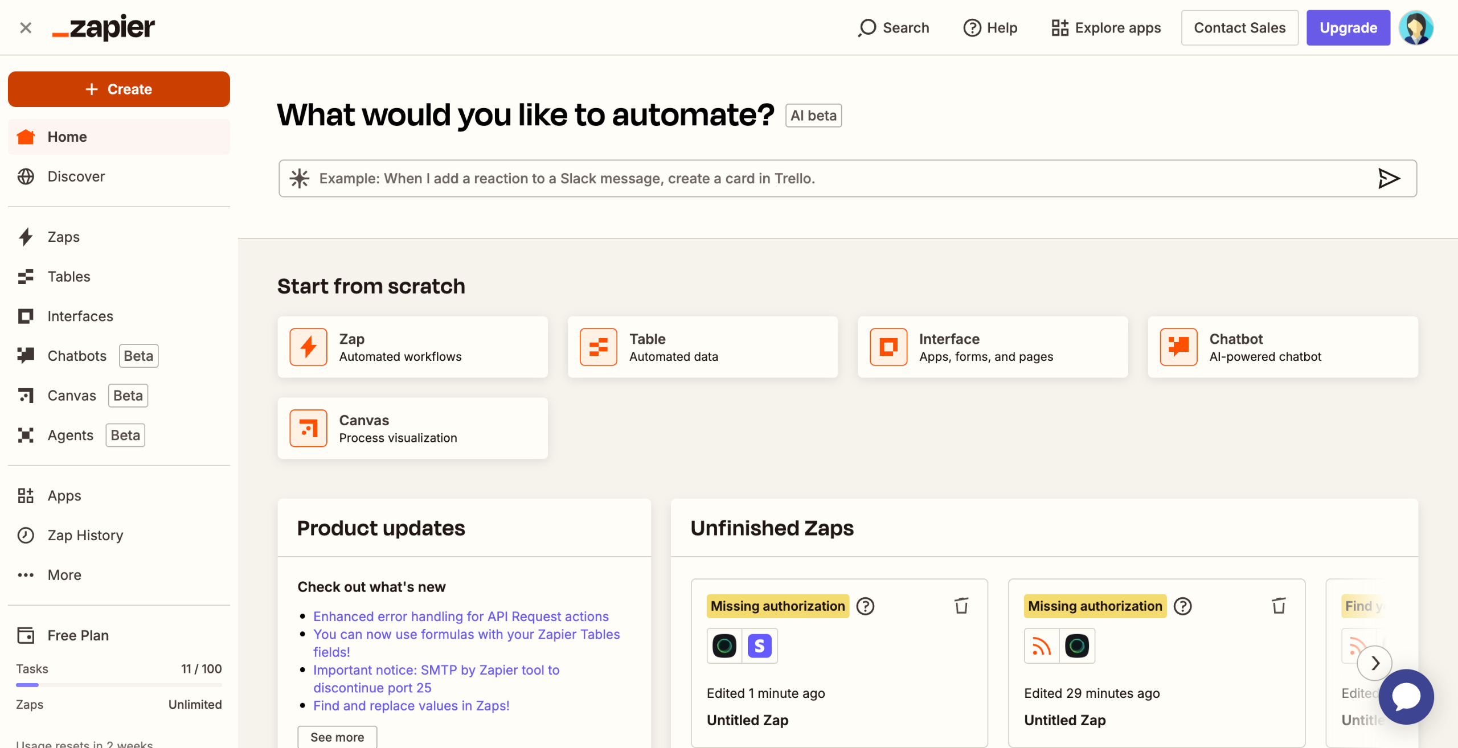The image size is (1458, 748).
Task: Open Zap History via its clock icon
Action: (x=26, y=535)
